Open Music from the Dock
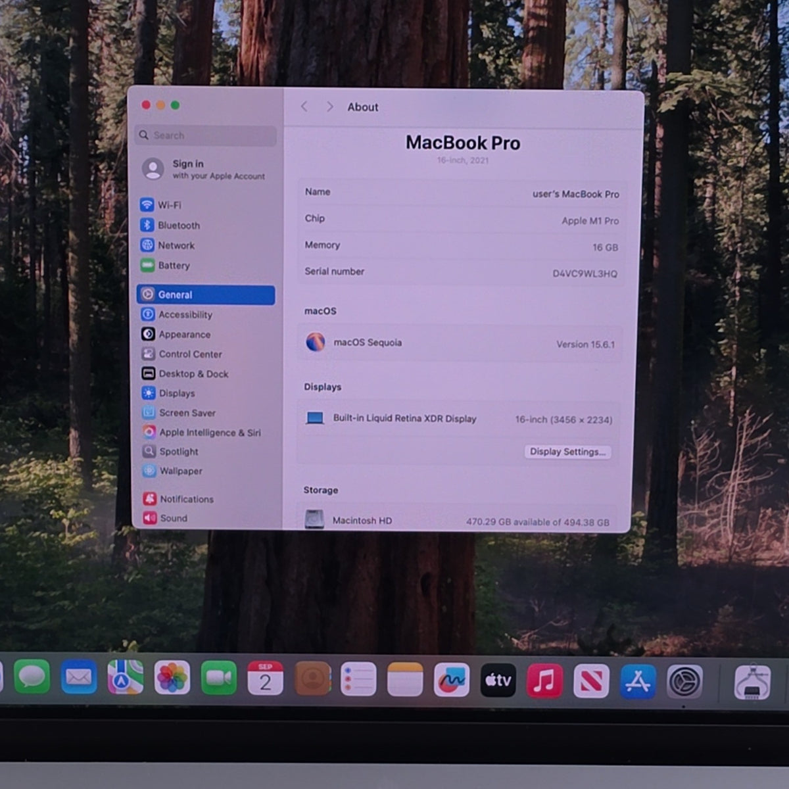 pos(544,681)
